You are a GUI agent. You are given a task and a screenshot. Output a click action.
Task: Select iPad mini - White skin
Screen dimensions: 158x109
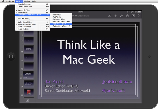point(61,26)
